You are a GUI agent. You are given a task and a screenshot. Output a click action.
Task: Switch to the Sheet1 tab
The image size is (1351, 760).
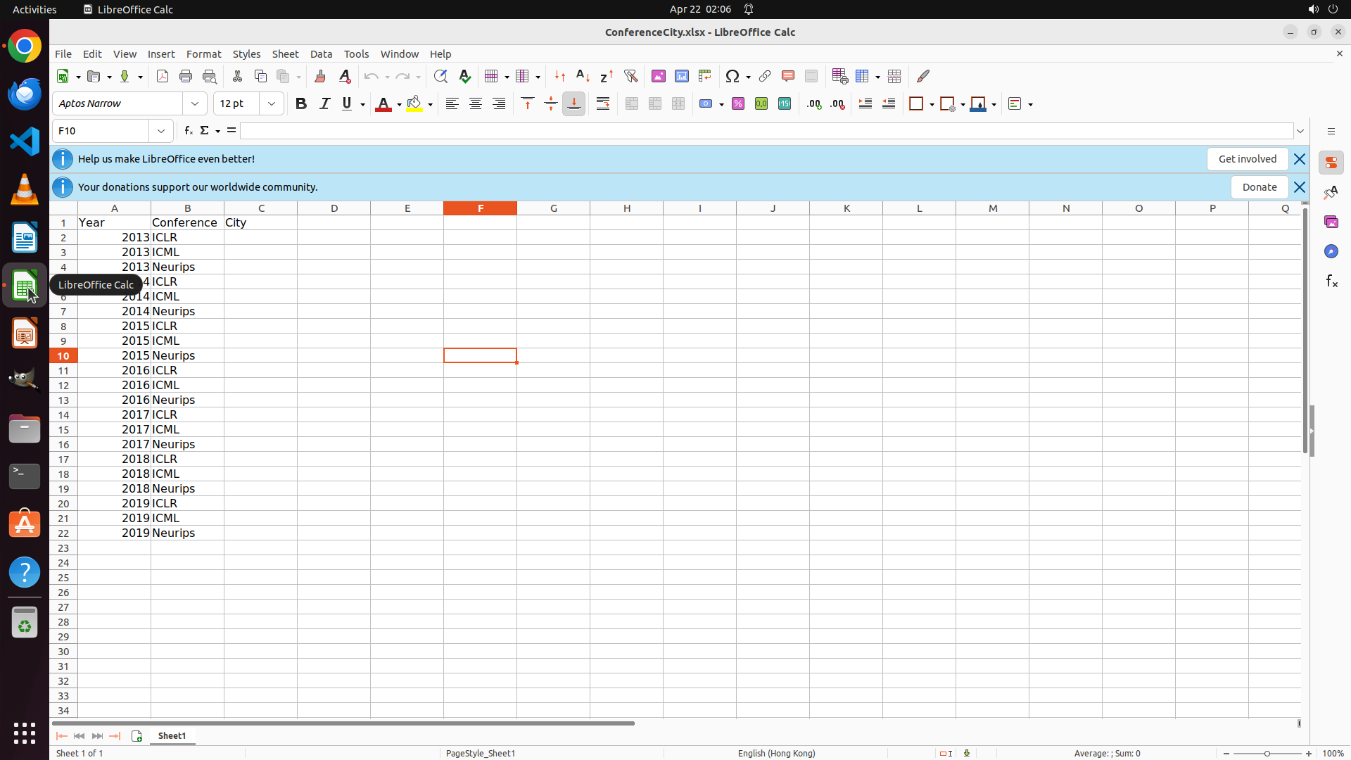click(172, 735)
